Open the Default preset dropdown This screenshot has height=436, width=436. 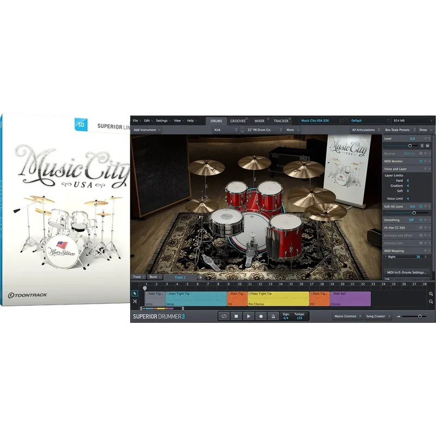(370, 120)
